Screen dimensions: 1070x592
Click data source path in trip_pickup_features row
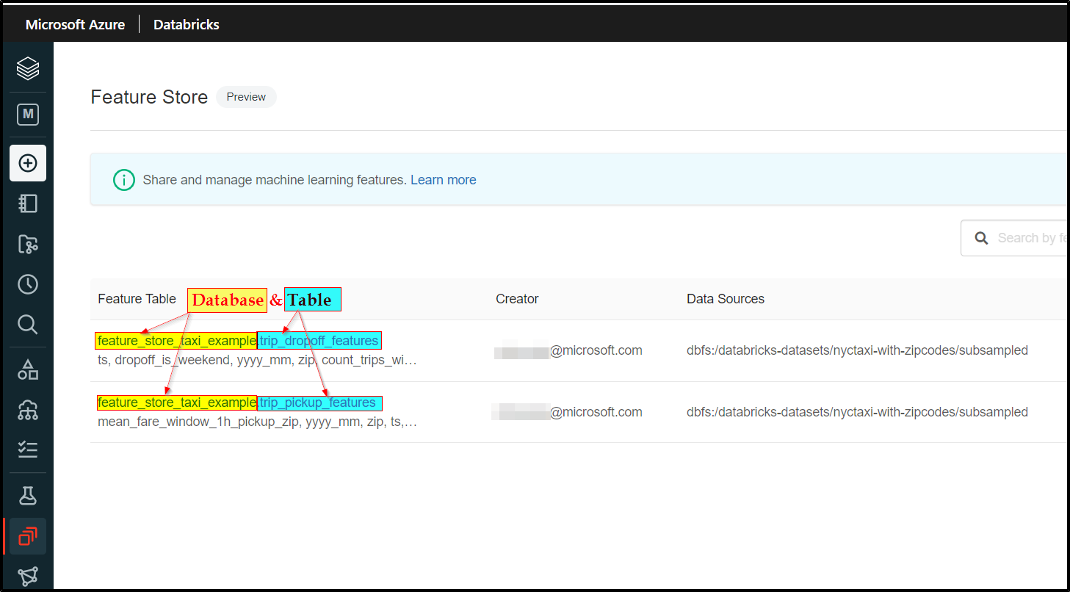[x=857, y=413]
